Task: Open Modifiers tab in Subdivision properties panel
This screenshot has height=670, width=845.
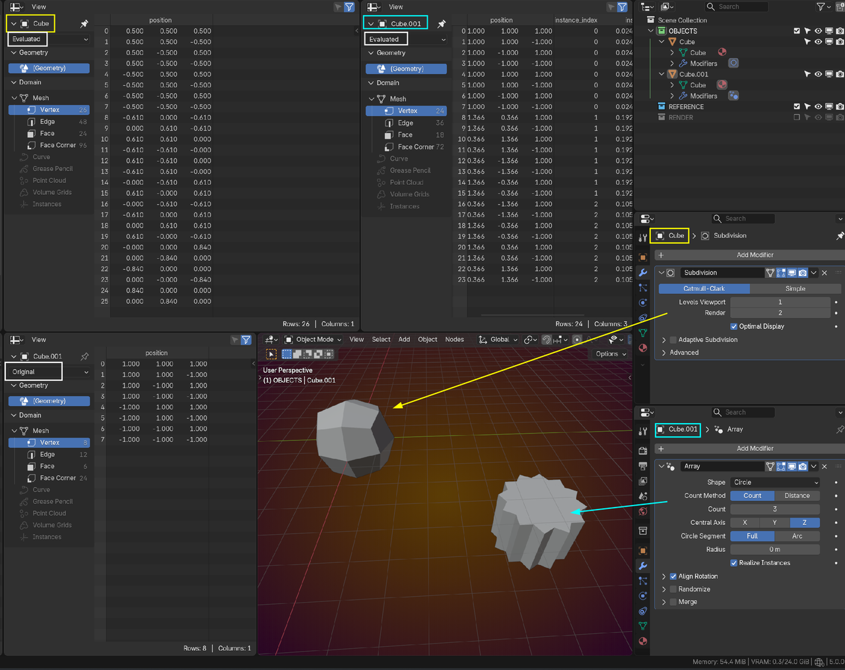Action: coord(643,273)
